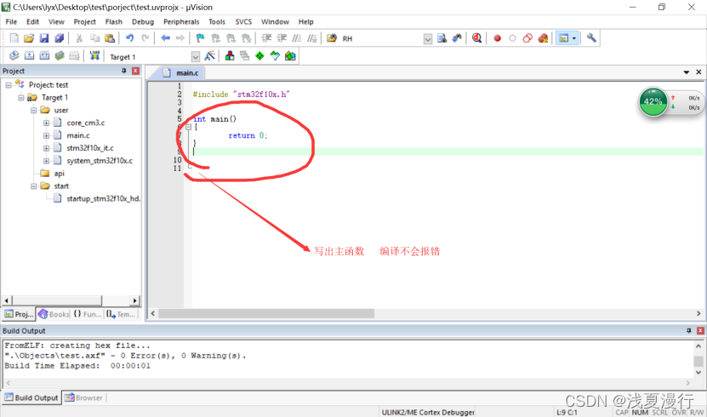This screenshot has height=417, width=707.
Task: Open the editor tab list dropdown arrow
Action: 687,72
